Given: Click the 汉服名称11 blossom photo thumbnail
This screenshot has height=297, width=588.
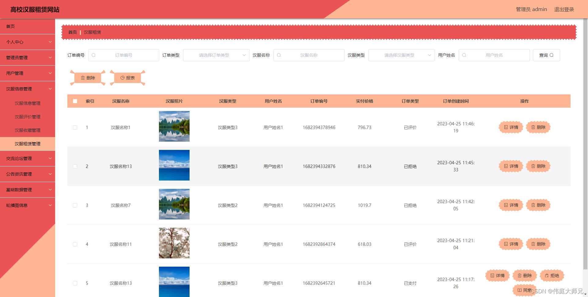Looking at the screenshot, I should pos(174,243).
